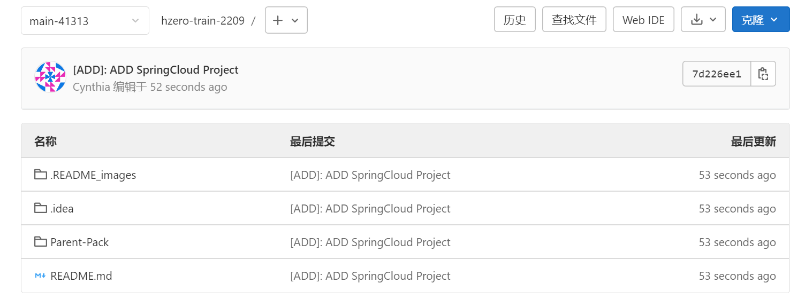This screenshot has width=805, height=299.
Task: Click Cynthia's avatar identicon
Action: (50, 77)
